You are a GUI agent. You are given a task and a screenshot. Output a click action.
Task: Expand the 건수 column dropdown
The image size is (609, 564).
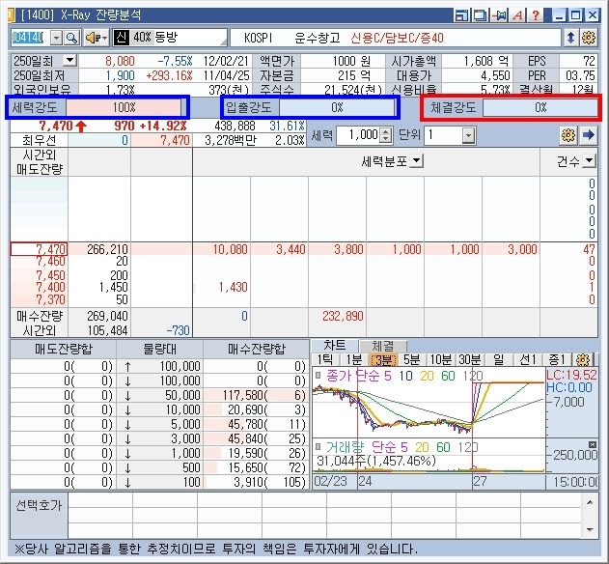click(590, 160)
